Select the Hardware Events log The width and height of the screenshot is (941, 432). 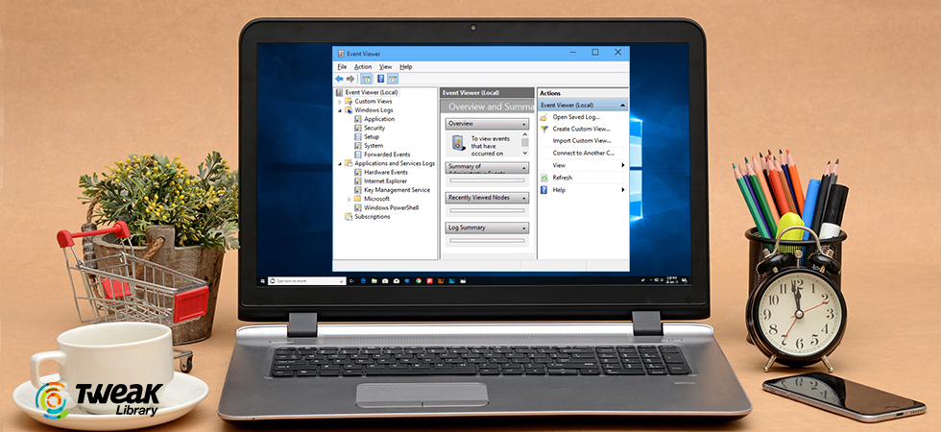386,172
